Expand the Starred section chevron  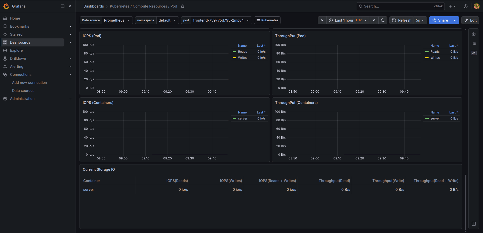70,34
